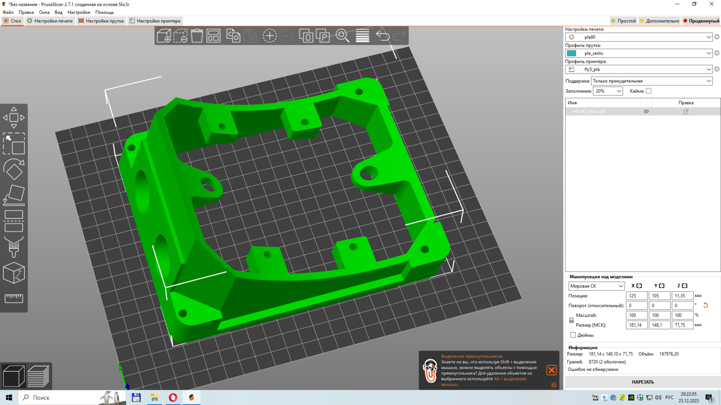Select Простой mode
Image resolution: width=721 pixels, height=405 pixels.
pos(623,21)
